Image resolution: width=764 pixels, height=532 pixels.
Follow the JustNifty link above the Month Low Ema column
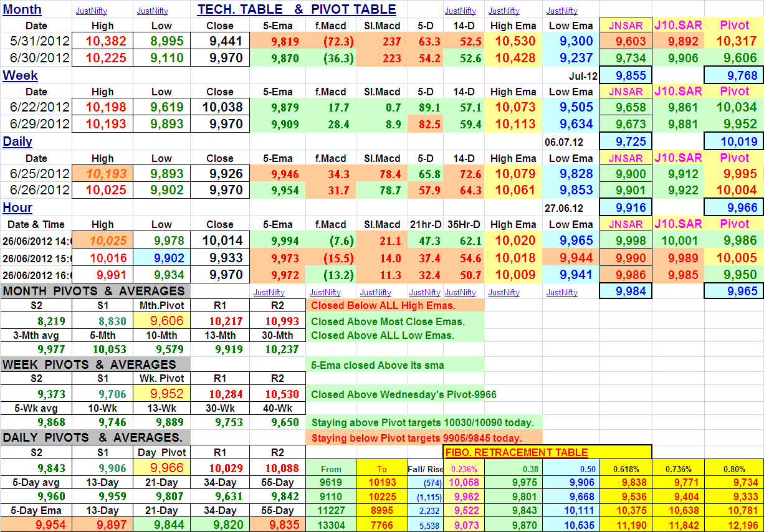(561, 11)
